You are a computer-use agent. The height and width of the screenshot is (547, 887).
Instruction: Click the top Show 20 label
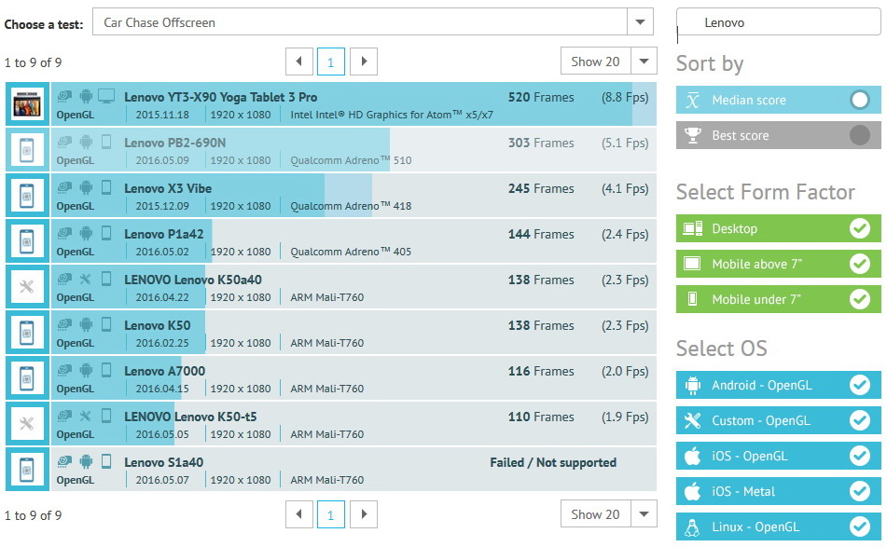pos(595,62)
